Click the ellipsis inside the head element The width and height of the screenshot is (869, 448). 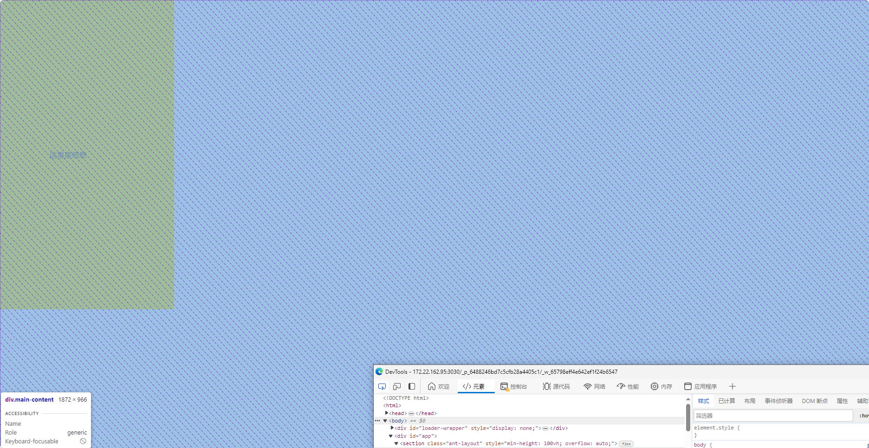click(x=411, y=413)
